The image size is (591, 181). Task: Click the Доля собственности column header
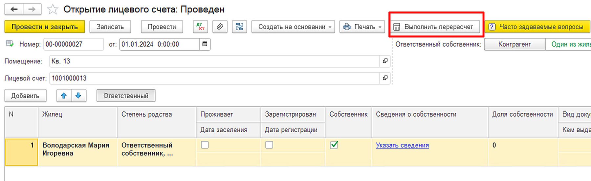coord(523,122)
